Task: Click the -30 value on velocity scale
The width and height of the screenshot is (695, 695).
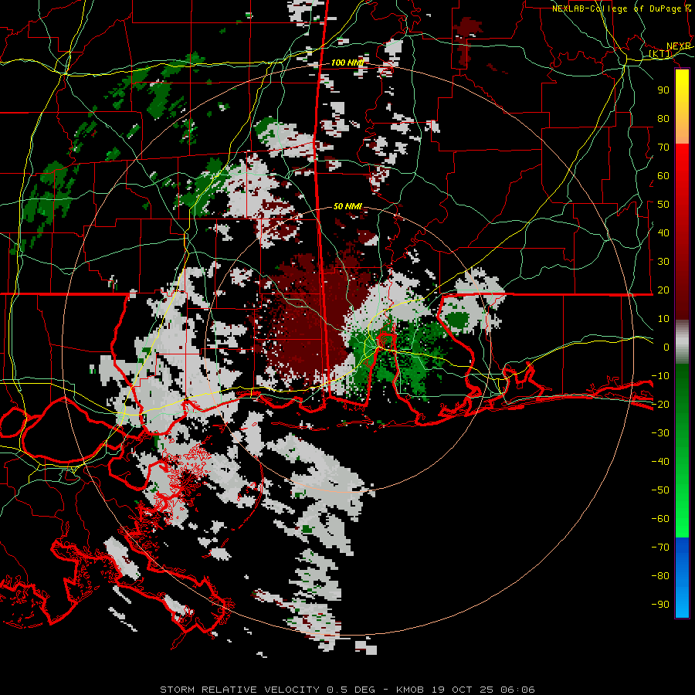Action: (x=660, y=433)
